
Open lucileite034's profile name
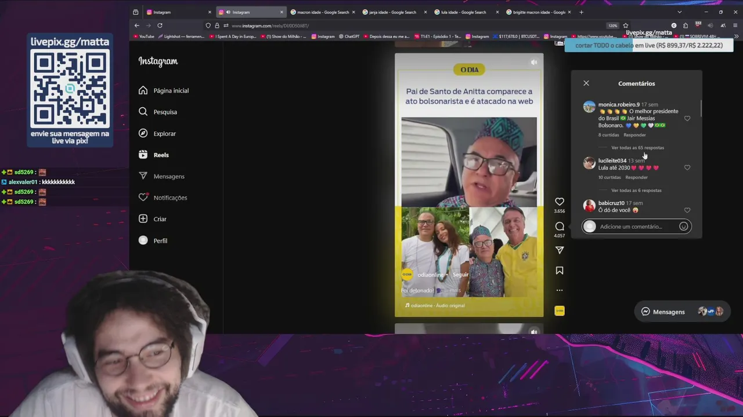point(612,160)
